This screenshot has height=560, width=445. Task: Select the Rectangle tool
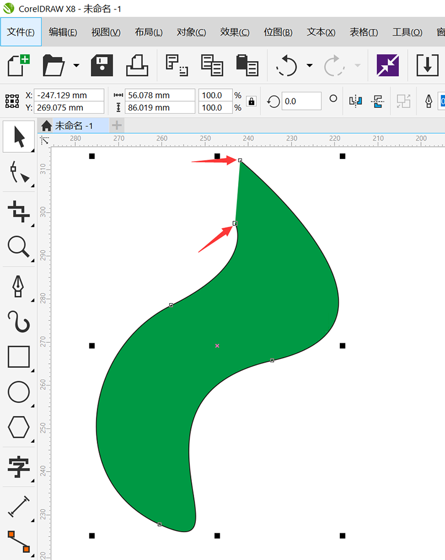click(18, 357)
